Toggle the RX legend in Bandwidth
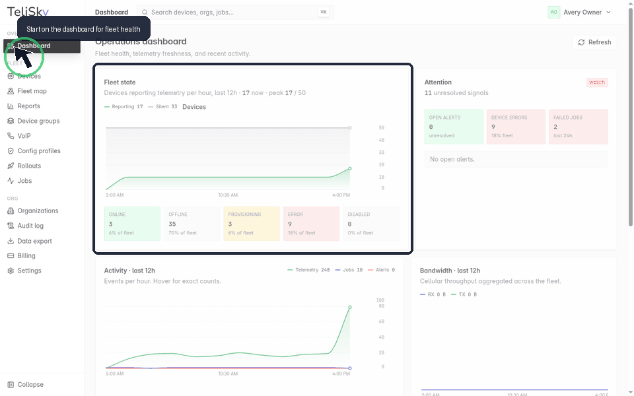Image resolution: width=634 pixels, height=396 pixels. [x=433, y=294]
